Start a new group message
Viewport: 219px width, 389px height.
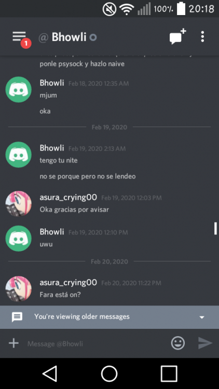177,37
